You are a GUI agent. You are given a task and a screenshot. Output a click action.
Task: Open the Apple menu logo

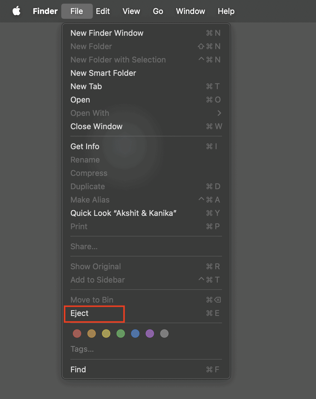click(x=16, y=11)
